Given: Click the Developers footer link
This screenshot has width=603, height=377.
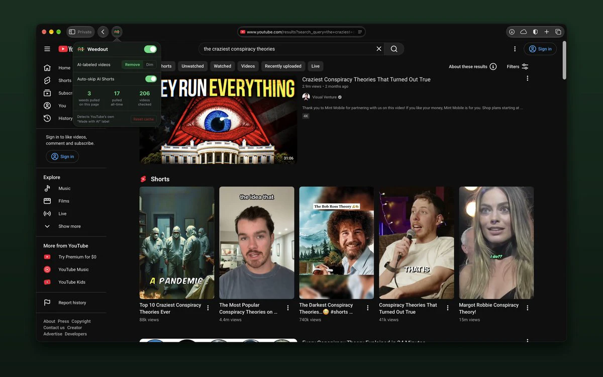Looking at the screenshot, I should click(76, 334).
